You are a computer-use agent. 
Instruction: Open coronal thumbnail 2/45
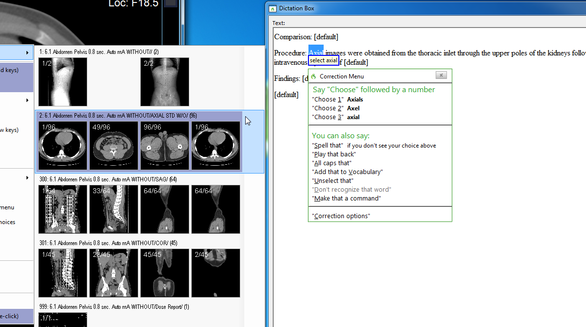tap(216, 273)
